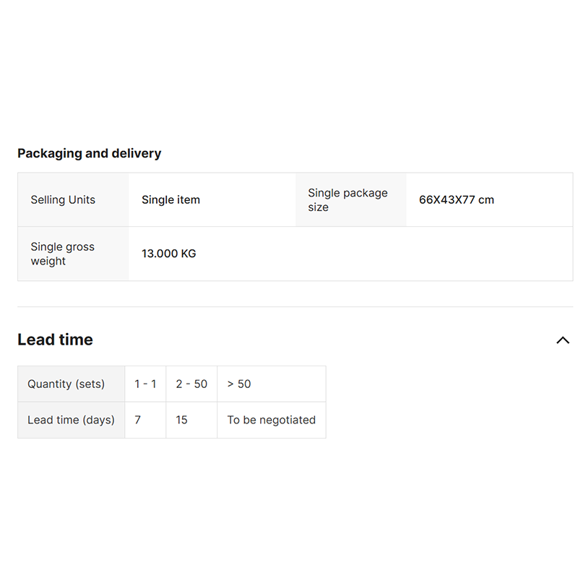Select the Single gross weight label
578x578 pixels.
coord(62,254)
